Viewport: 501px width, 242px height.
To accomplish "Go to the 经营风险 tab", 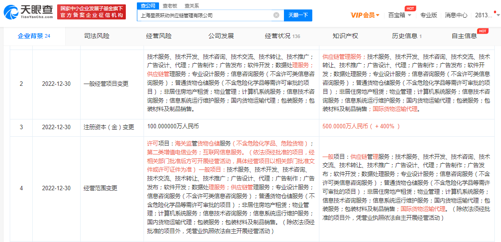I will tap(159, 36).
